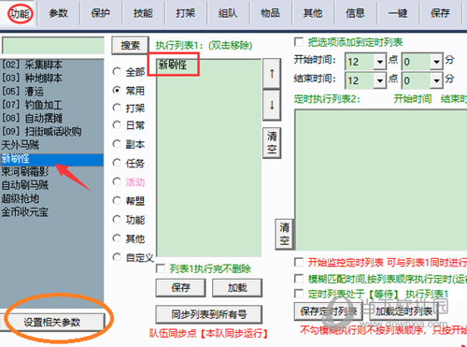Click 新刷怪 entry in execution list 1
This screenshot has height=347, width=467.
173,65
